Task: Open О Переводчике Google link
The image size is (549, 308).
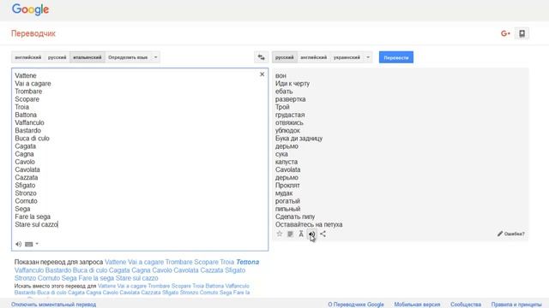Action: click(356, 305)
